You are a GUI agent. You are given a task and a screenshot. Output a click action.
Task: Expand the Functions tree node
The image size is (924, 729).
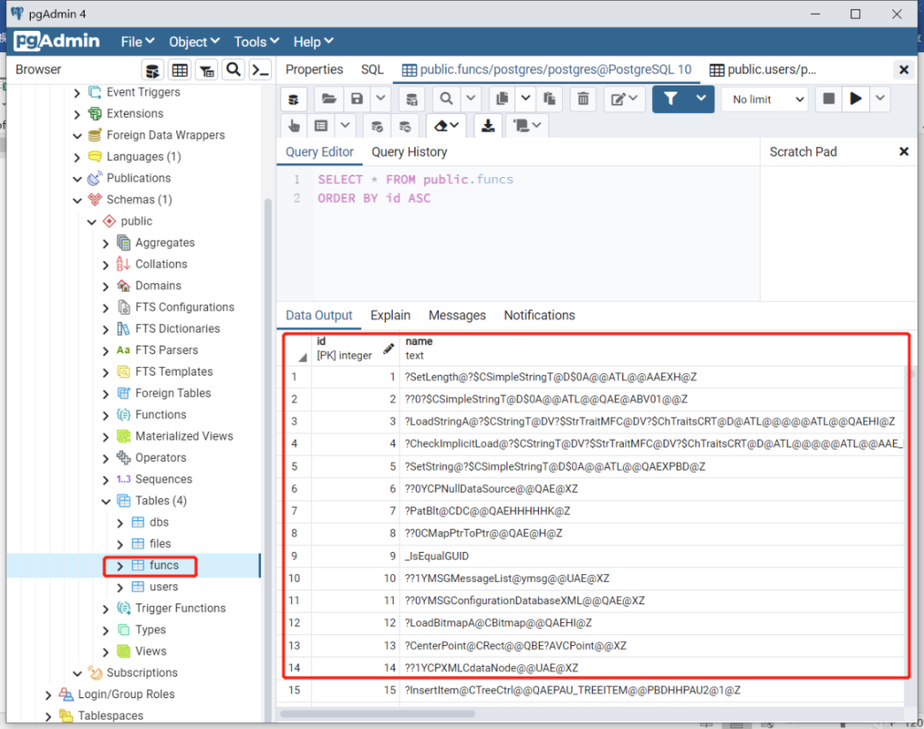pos(106,416)
